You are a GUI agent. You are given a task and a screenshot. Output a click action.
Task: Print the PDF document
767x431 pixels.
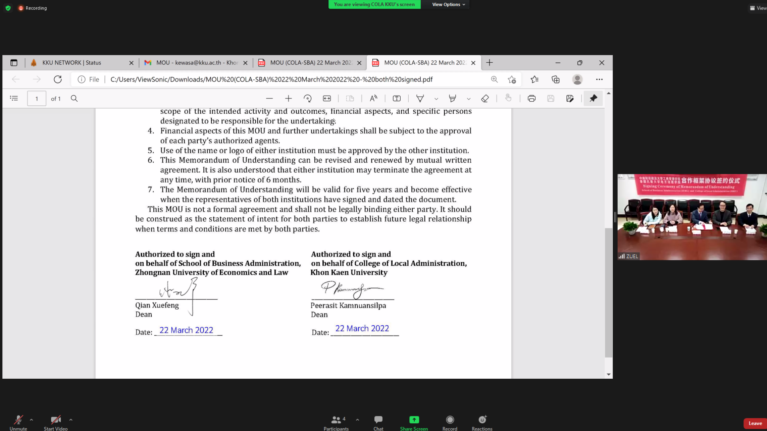click(x=531, y=98)
